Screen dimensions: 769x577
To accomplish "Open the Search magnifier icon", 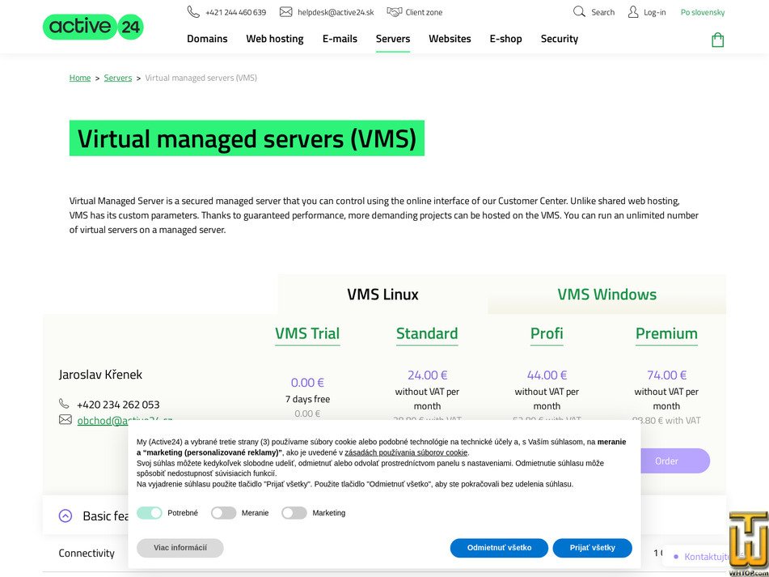I will pyautogui.click(x=579, y=12).
